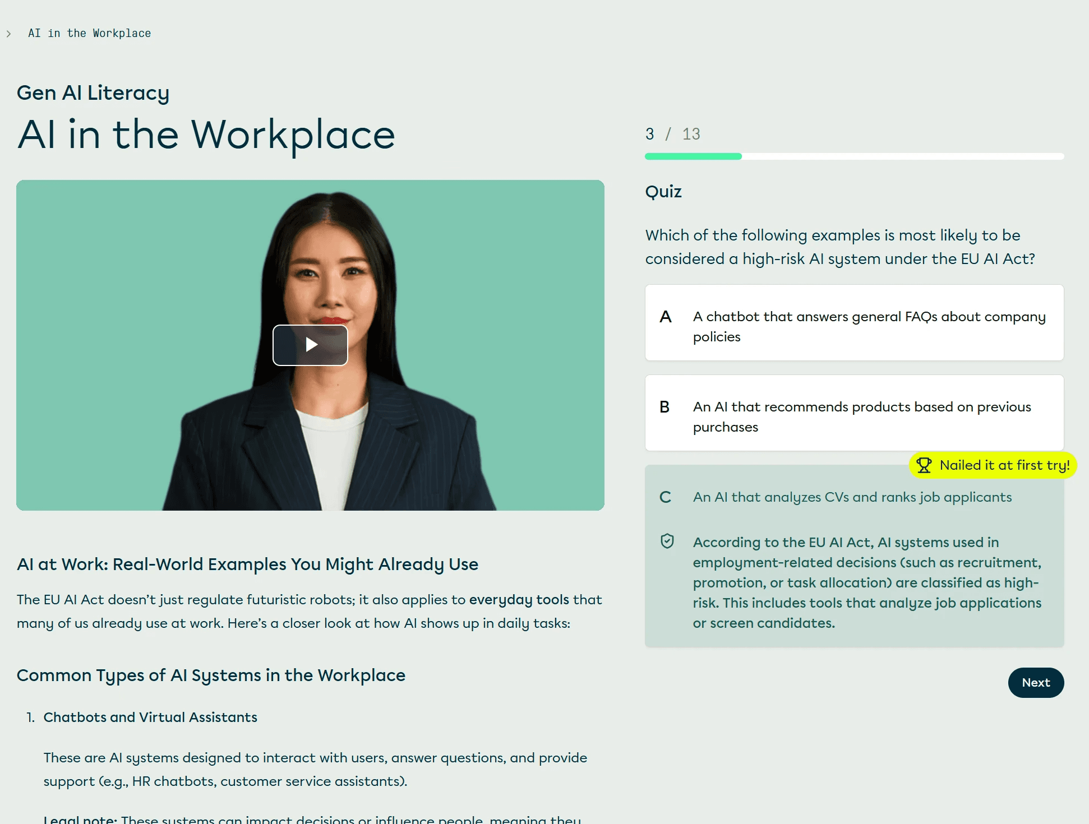Viewport: 1089px width, 824px height.
Task: Select answer C about ranking job applicants
Action: pos(852,497)
